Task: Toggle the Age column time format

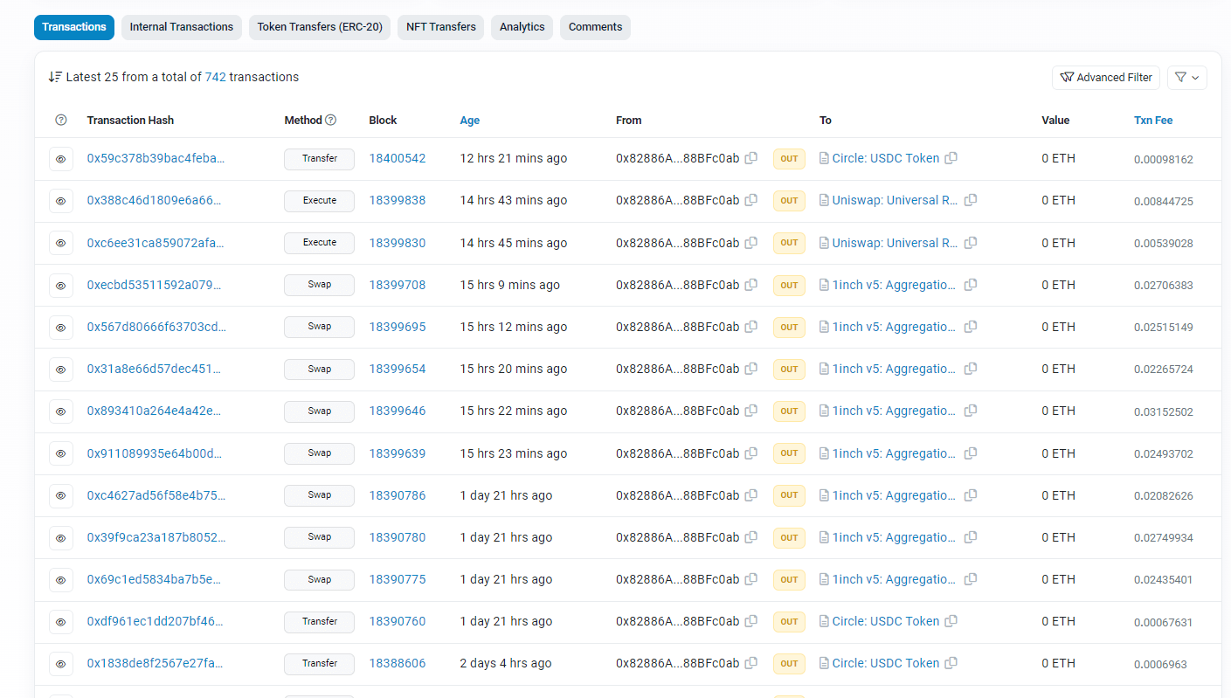Action: [470, 121]
